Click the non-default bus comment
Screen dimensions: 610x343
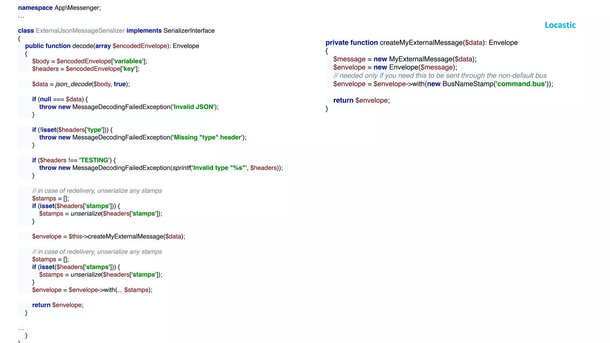[x=440, y=76]
